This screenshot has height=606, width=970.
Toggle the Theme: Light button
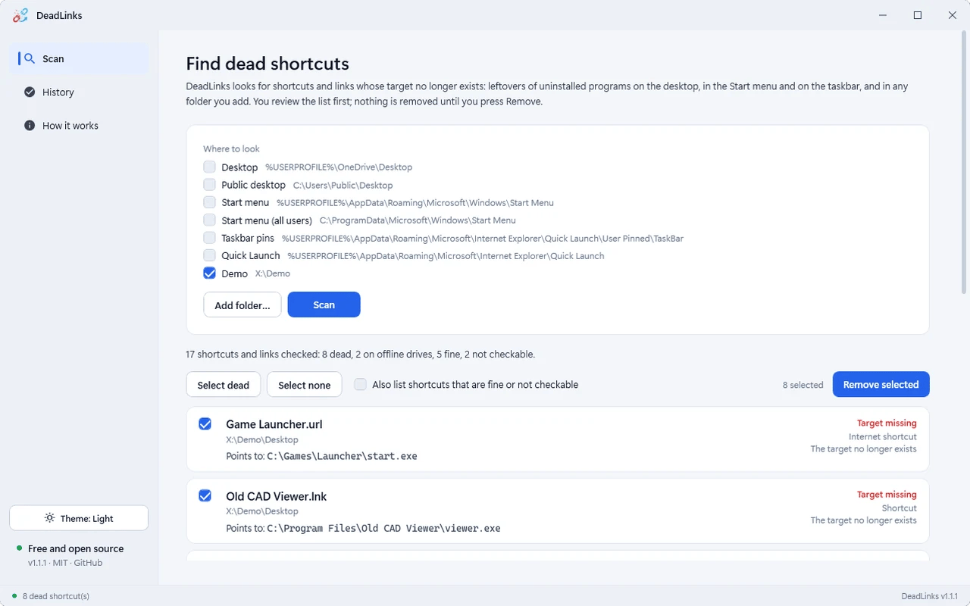point(79,518)
